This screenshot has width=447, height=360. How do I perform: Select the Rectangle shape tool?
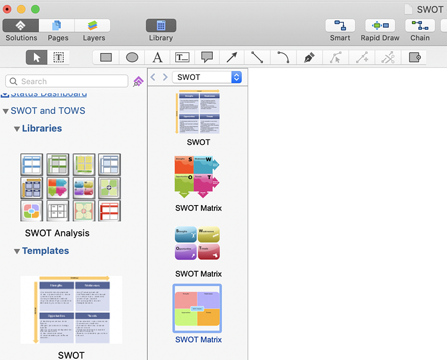[x=106, y=57]
